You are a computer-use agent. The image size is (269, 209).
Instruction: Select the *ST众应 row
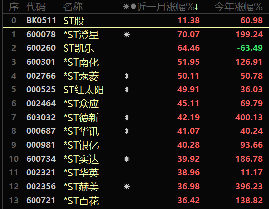coord(136,104)
